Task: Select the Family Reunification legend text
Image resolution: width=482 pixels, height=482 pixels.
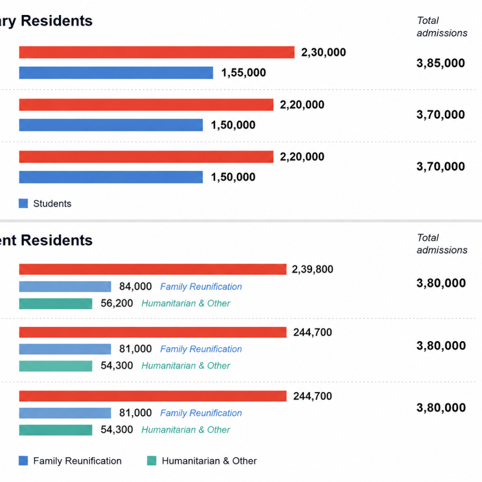Action: click(78, 461)
